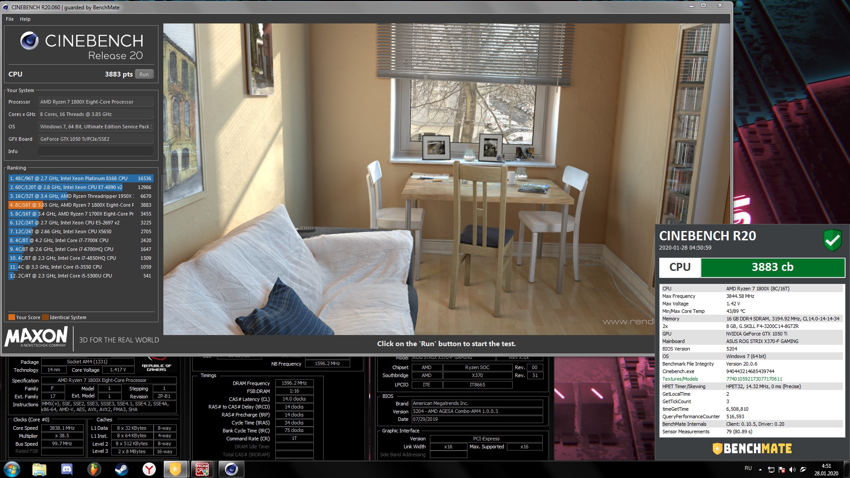850x478 pixels.
Task: Open Yandex Browser from the taskbar
Action: click(149, 469)
